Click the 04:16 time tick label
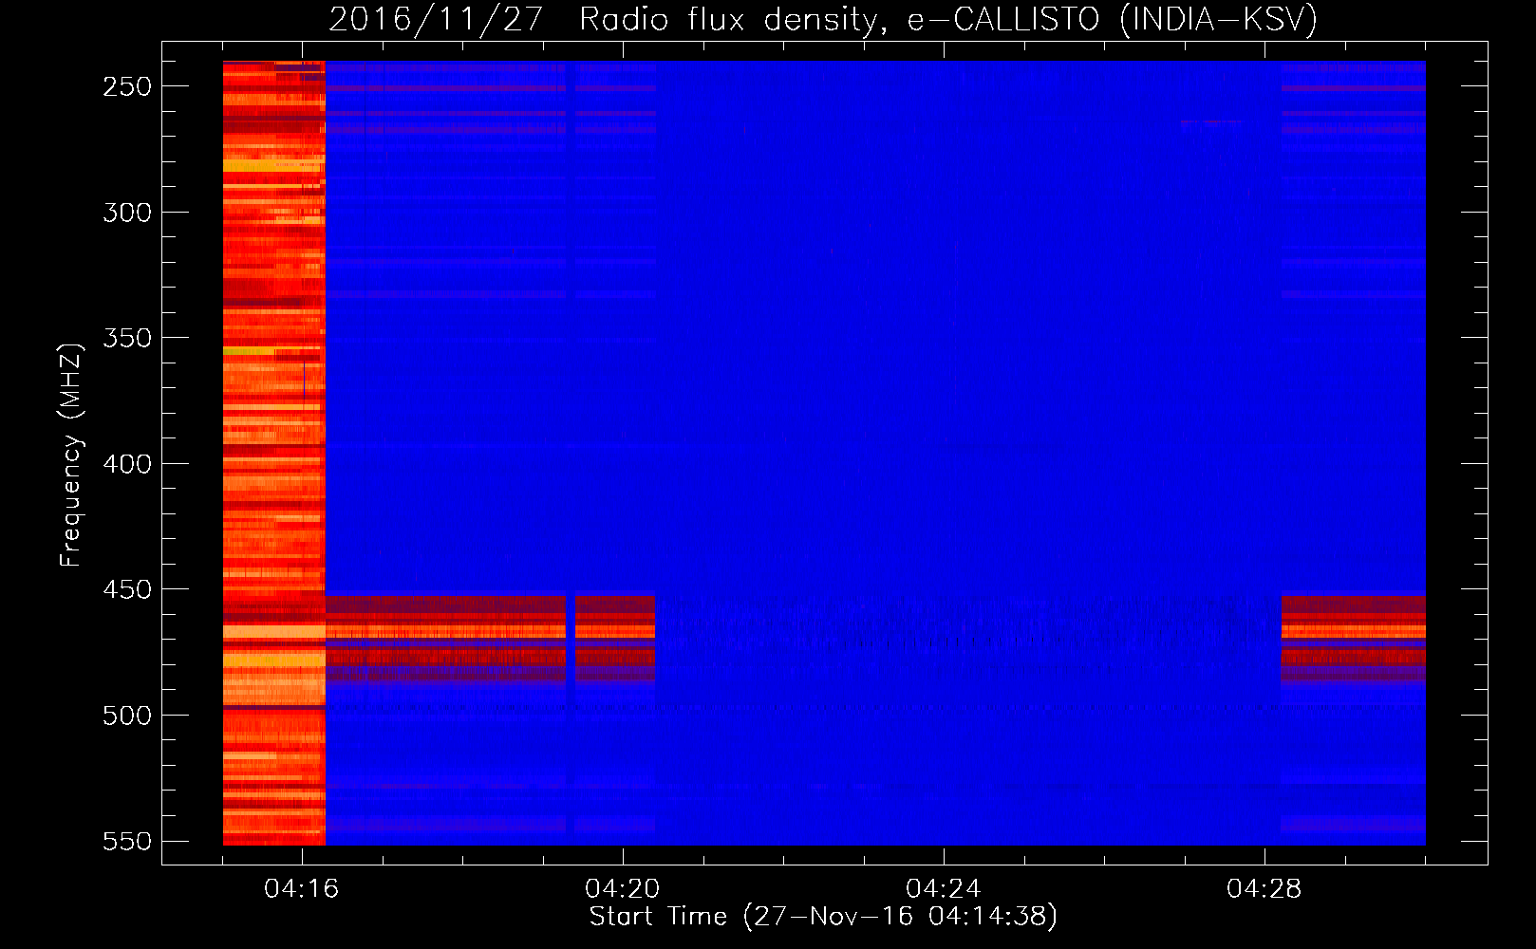Viewport: 1536px width, 949px height. click(x=302, y=889)
